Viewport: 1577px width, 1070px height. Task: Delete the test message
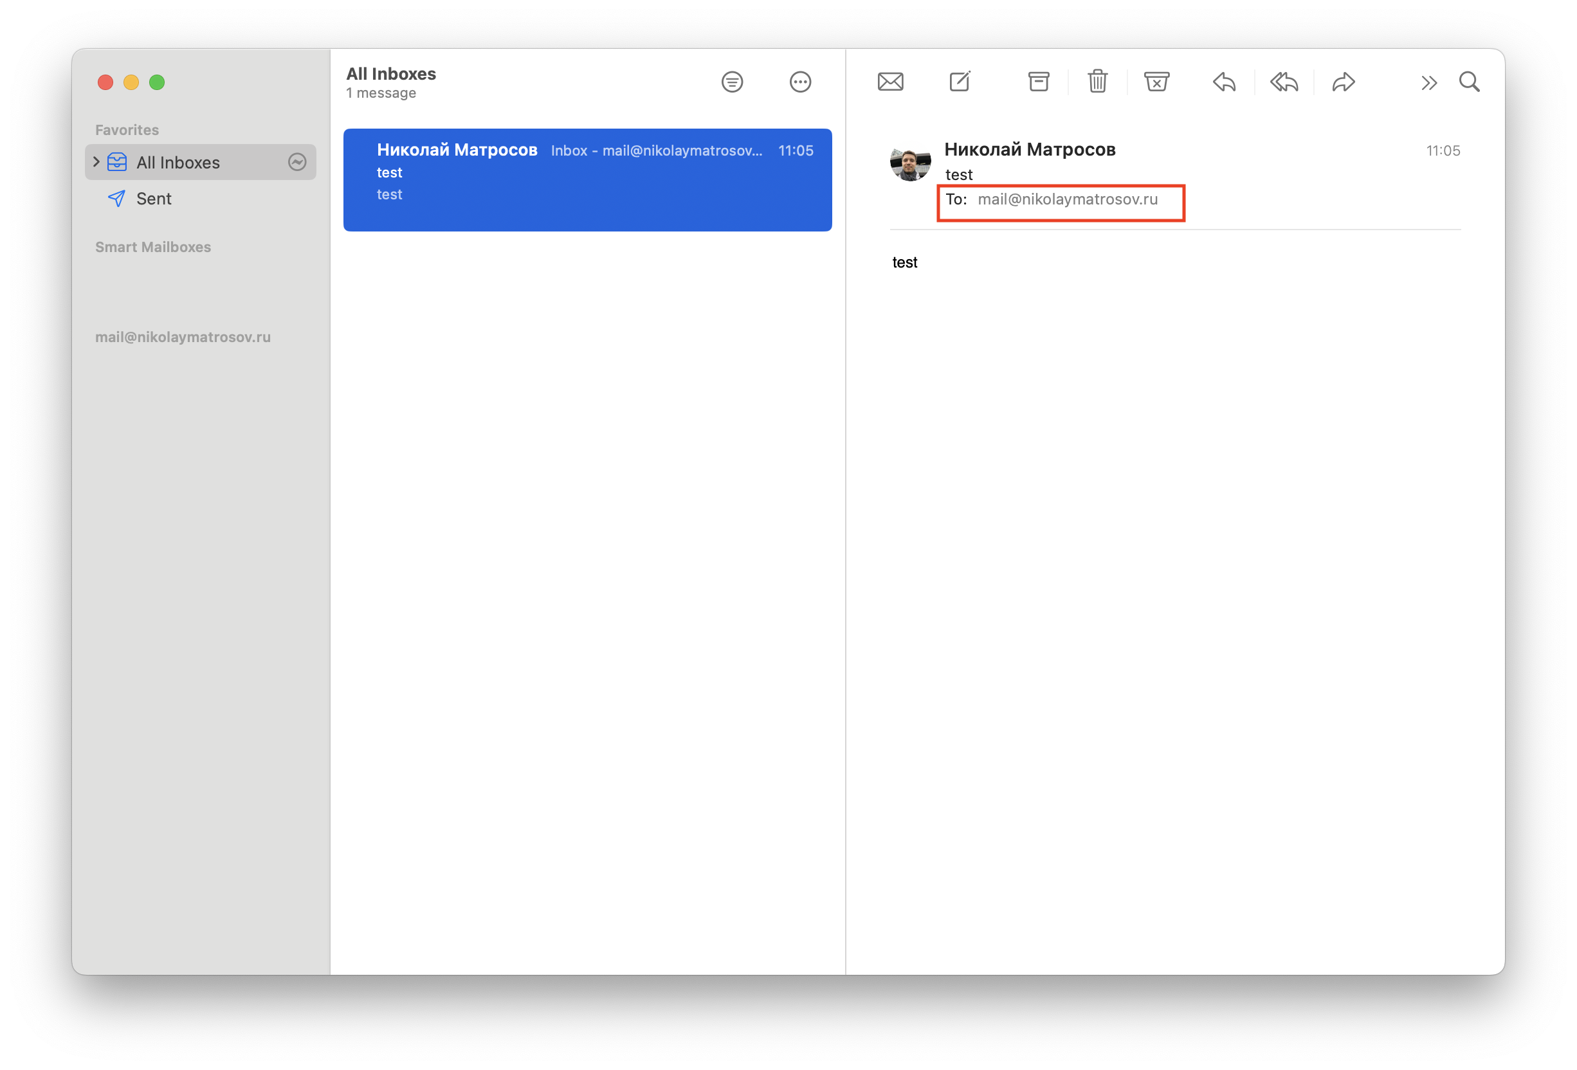pos(1097,82)
